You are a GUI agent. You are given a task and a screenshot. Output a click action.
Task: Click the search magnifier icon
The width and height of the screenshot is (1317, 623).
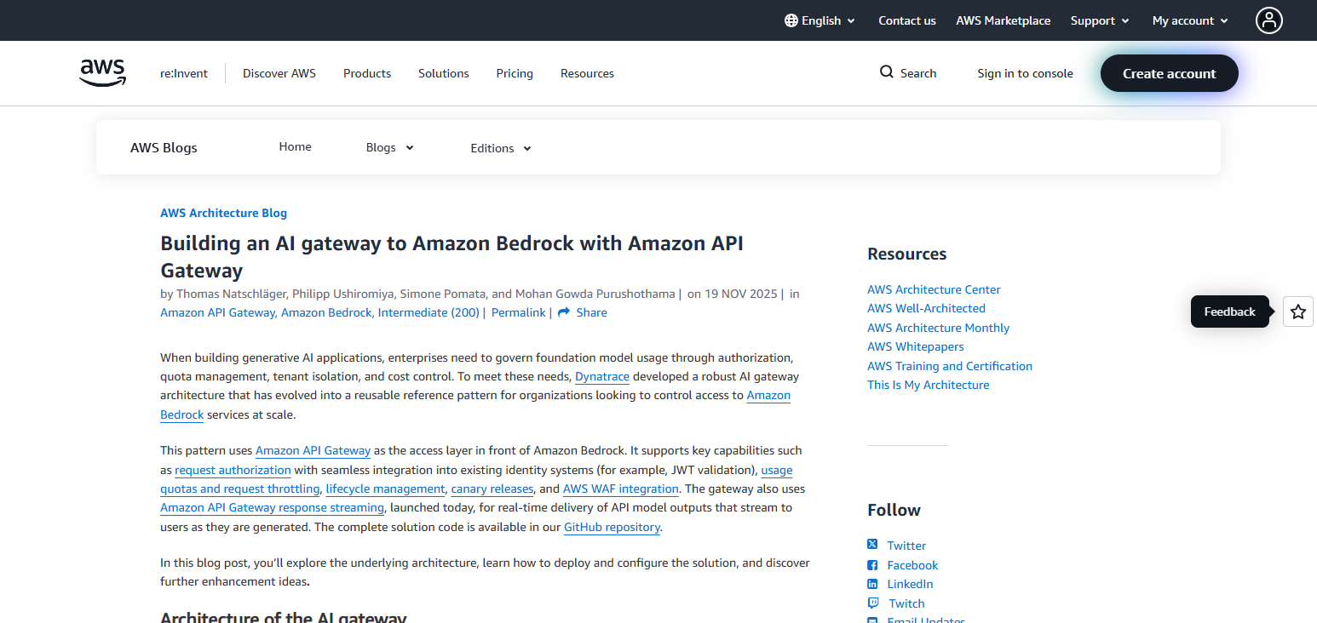[887, 72]
